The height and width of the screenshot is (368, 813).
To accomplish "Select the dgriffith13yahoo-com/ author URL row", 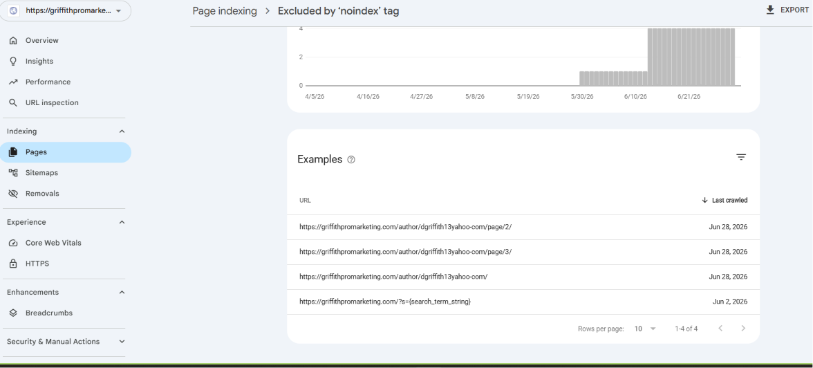I will pos(523,277).
